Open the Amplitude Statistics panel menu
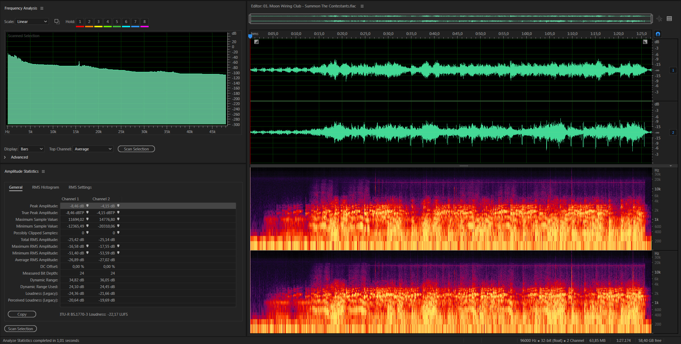The width and height of the screenshot is (681, 344). tap(43, 171)
